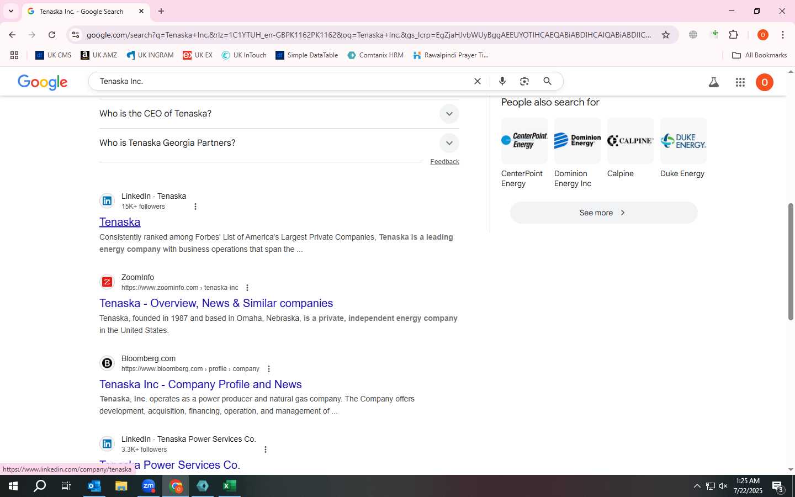The width and height of the screenshot is (795, 497).
Task: Bookmark this page with the star icon
Action: pyautogui.click(x=666, y=35)
